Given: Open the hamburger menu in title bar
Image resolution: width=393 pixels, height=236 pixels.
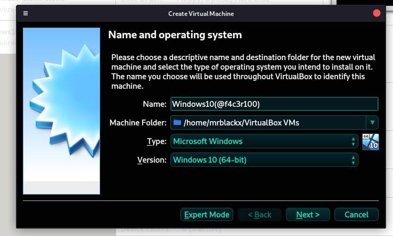Looking at the screenshot, I should (x=26, y=13).
